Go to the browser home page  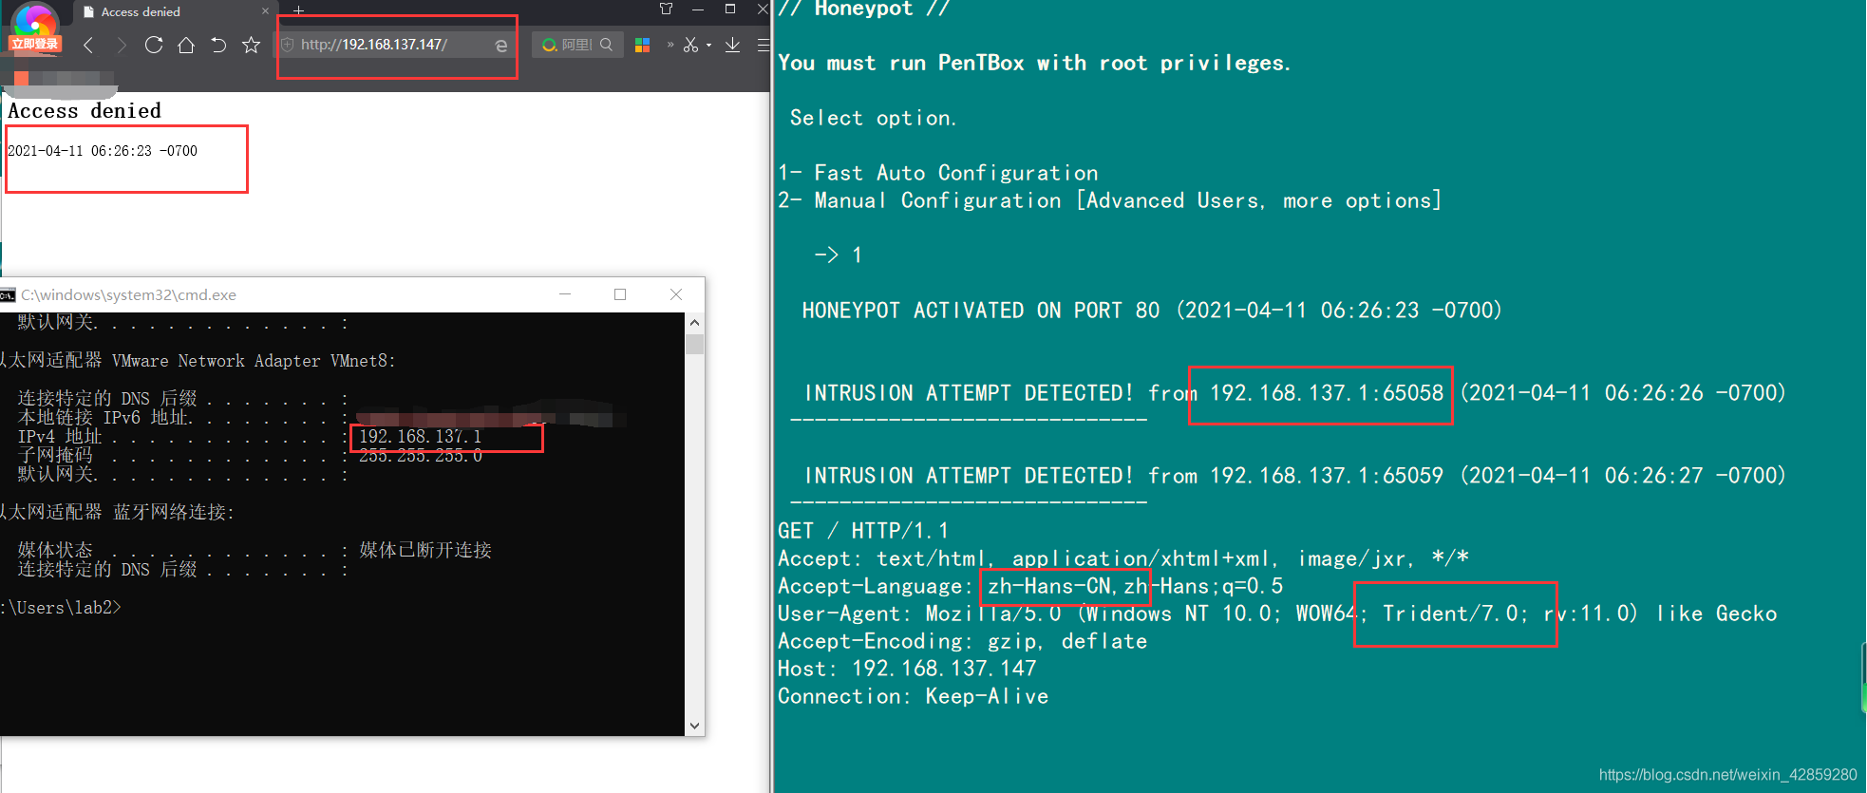click(186, 45)
